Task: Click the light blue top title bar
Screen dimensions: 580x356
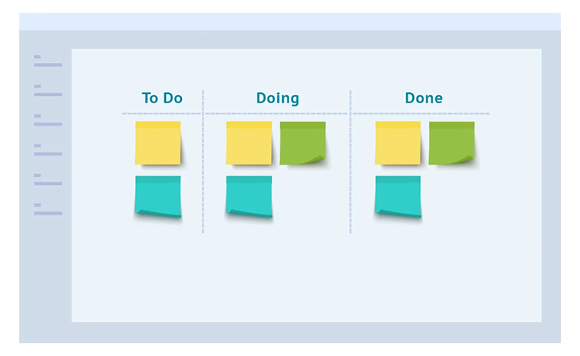Action: pyautogui.click(x=290, y=21)
